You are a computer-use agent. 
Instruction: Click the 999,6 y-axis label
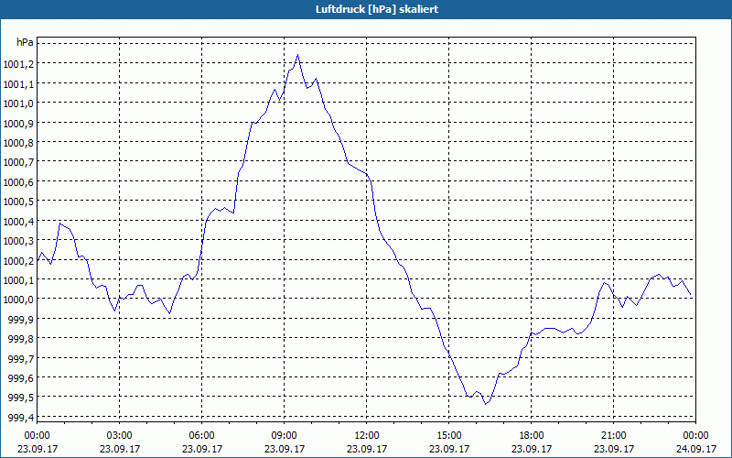click(x=21, y=378)
